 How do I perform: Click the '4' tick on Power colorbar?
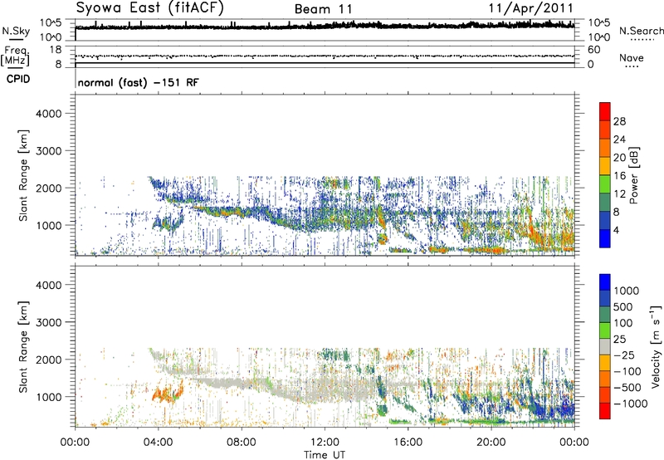[x=616, y=230]
